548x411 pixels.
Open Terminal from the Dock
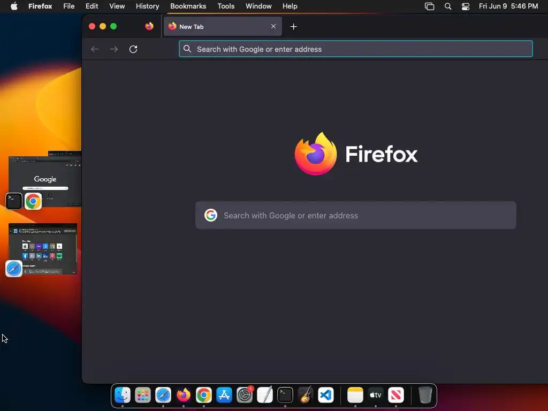[x=285, y=395]
